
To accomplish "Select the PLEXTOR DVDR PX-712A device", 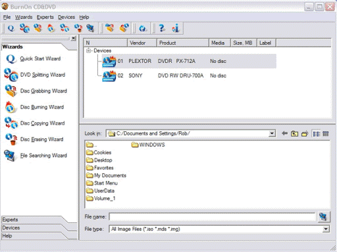I will point(189,61).
